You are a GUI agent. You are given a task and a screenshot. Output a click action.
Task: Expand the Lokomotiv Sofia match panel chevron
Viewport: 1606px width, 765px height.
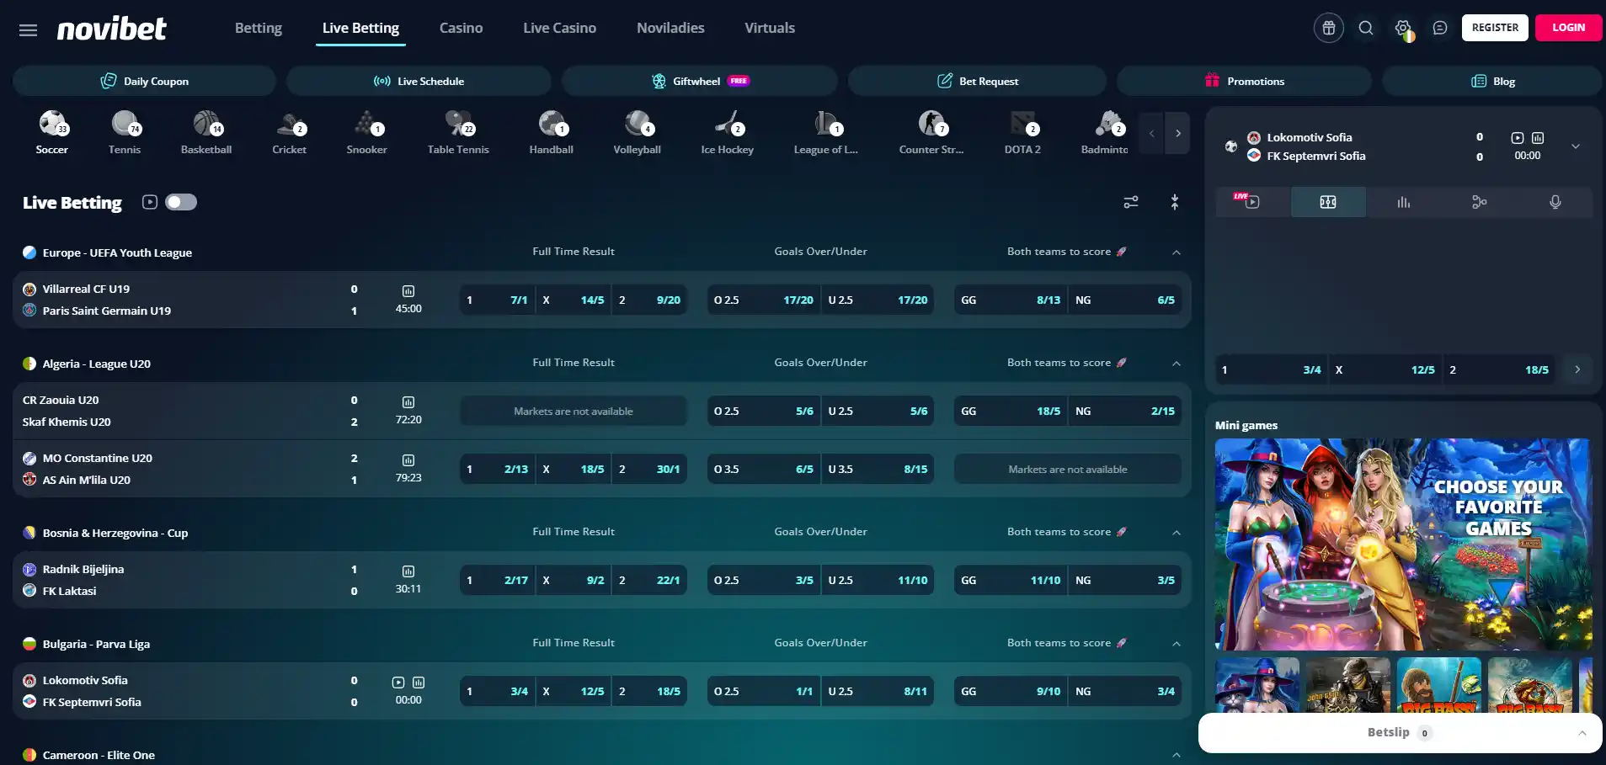1576,146
